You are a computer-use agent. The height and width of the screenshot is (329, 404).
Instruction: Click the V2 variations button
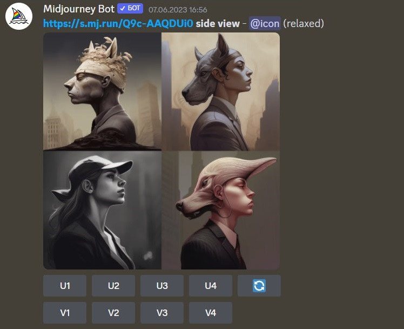pyautogui.click(x=113, y=313)
